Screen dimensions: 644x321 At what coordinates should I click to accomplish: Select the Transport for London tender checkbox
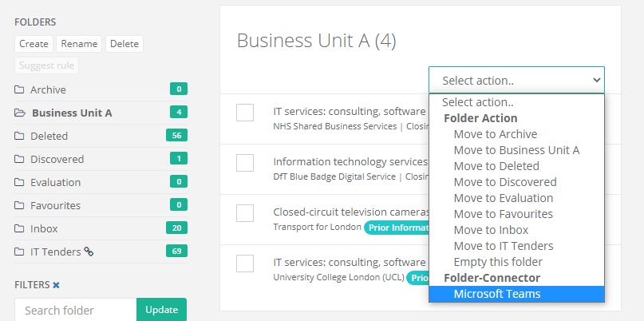(245, 213)
